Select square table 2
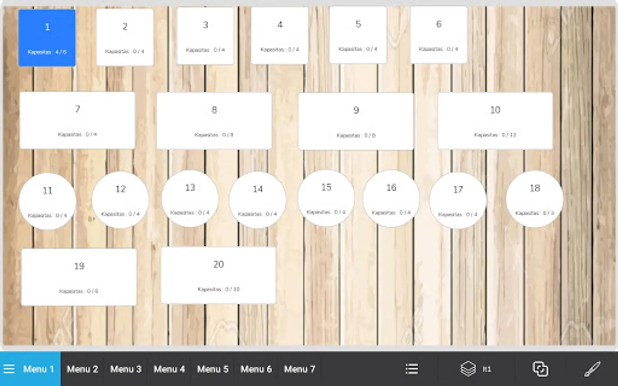618x386 pixels. 125,37
